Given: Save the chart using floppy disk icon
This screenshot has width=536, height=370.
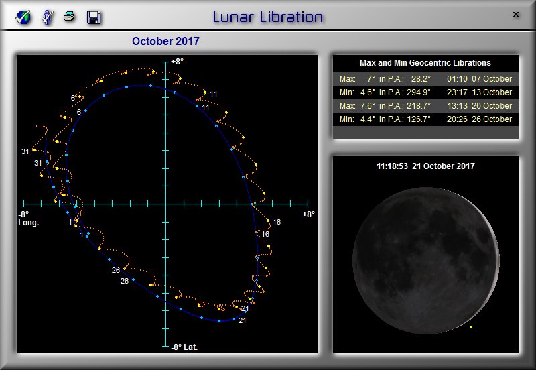Looking at the screenshot, I should pos(94,17).
